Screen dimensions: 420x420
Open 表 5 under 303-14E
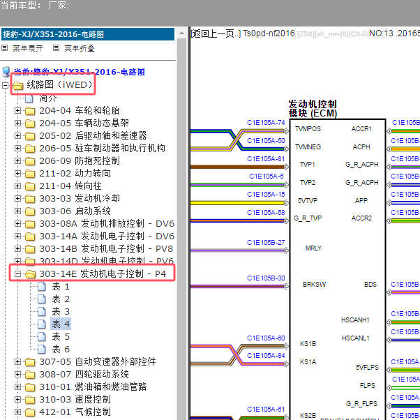[61, 337]
